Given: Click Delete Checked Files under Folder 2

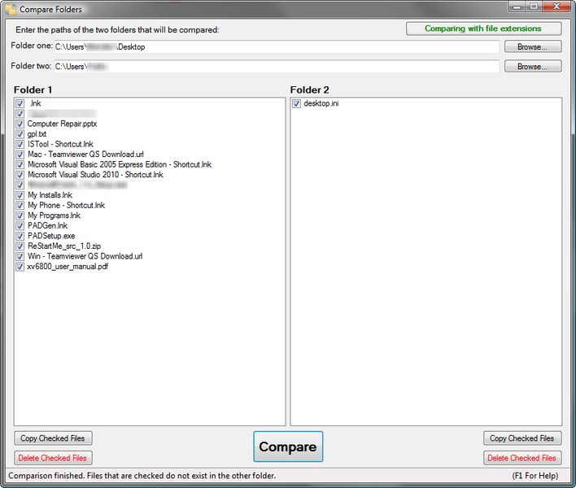Looking at the screenshot, I should point(522,458).
